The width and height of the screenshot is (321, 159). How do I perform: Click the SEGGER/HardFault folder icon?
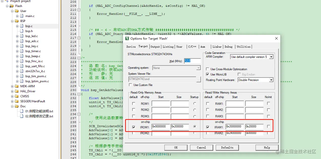click(17, 101)
